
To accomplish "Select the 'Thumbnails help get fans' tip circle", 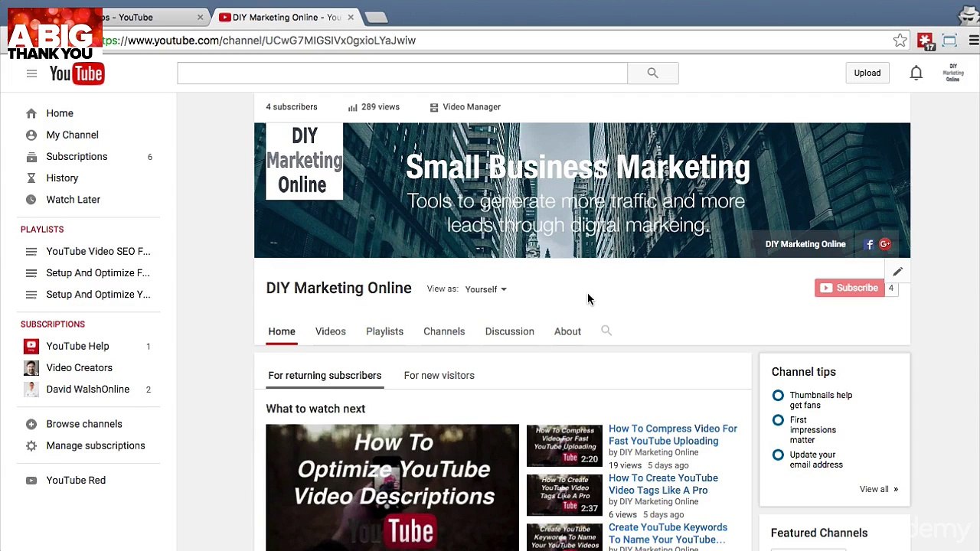I will point(778,396).
